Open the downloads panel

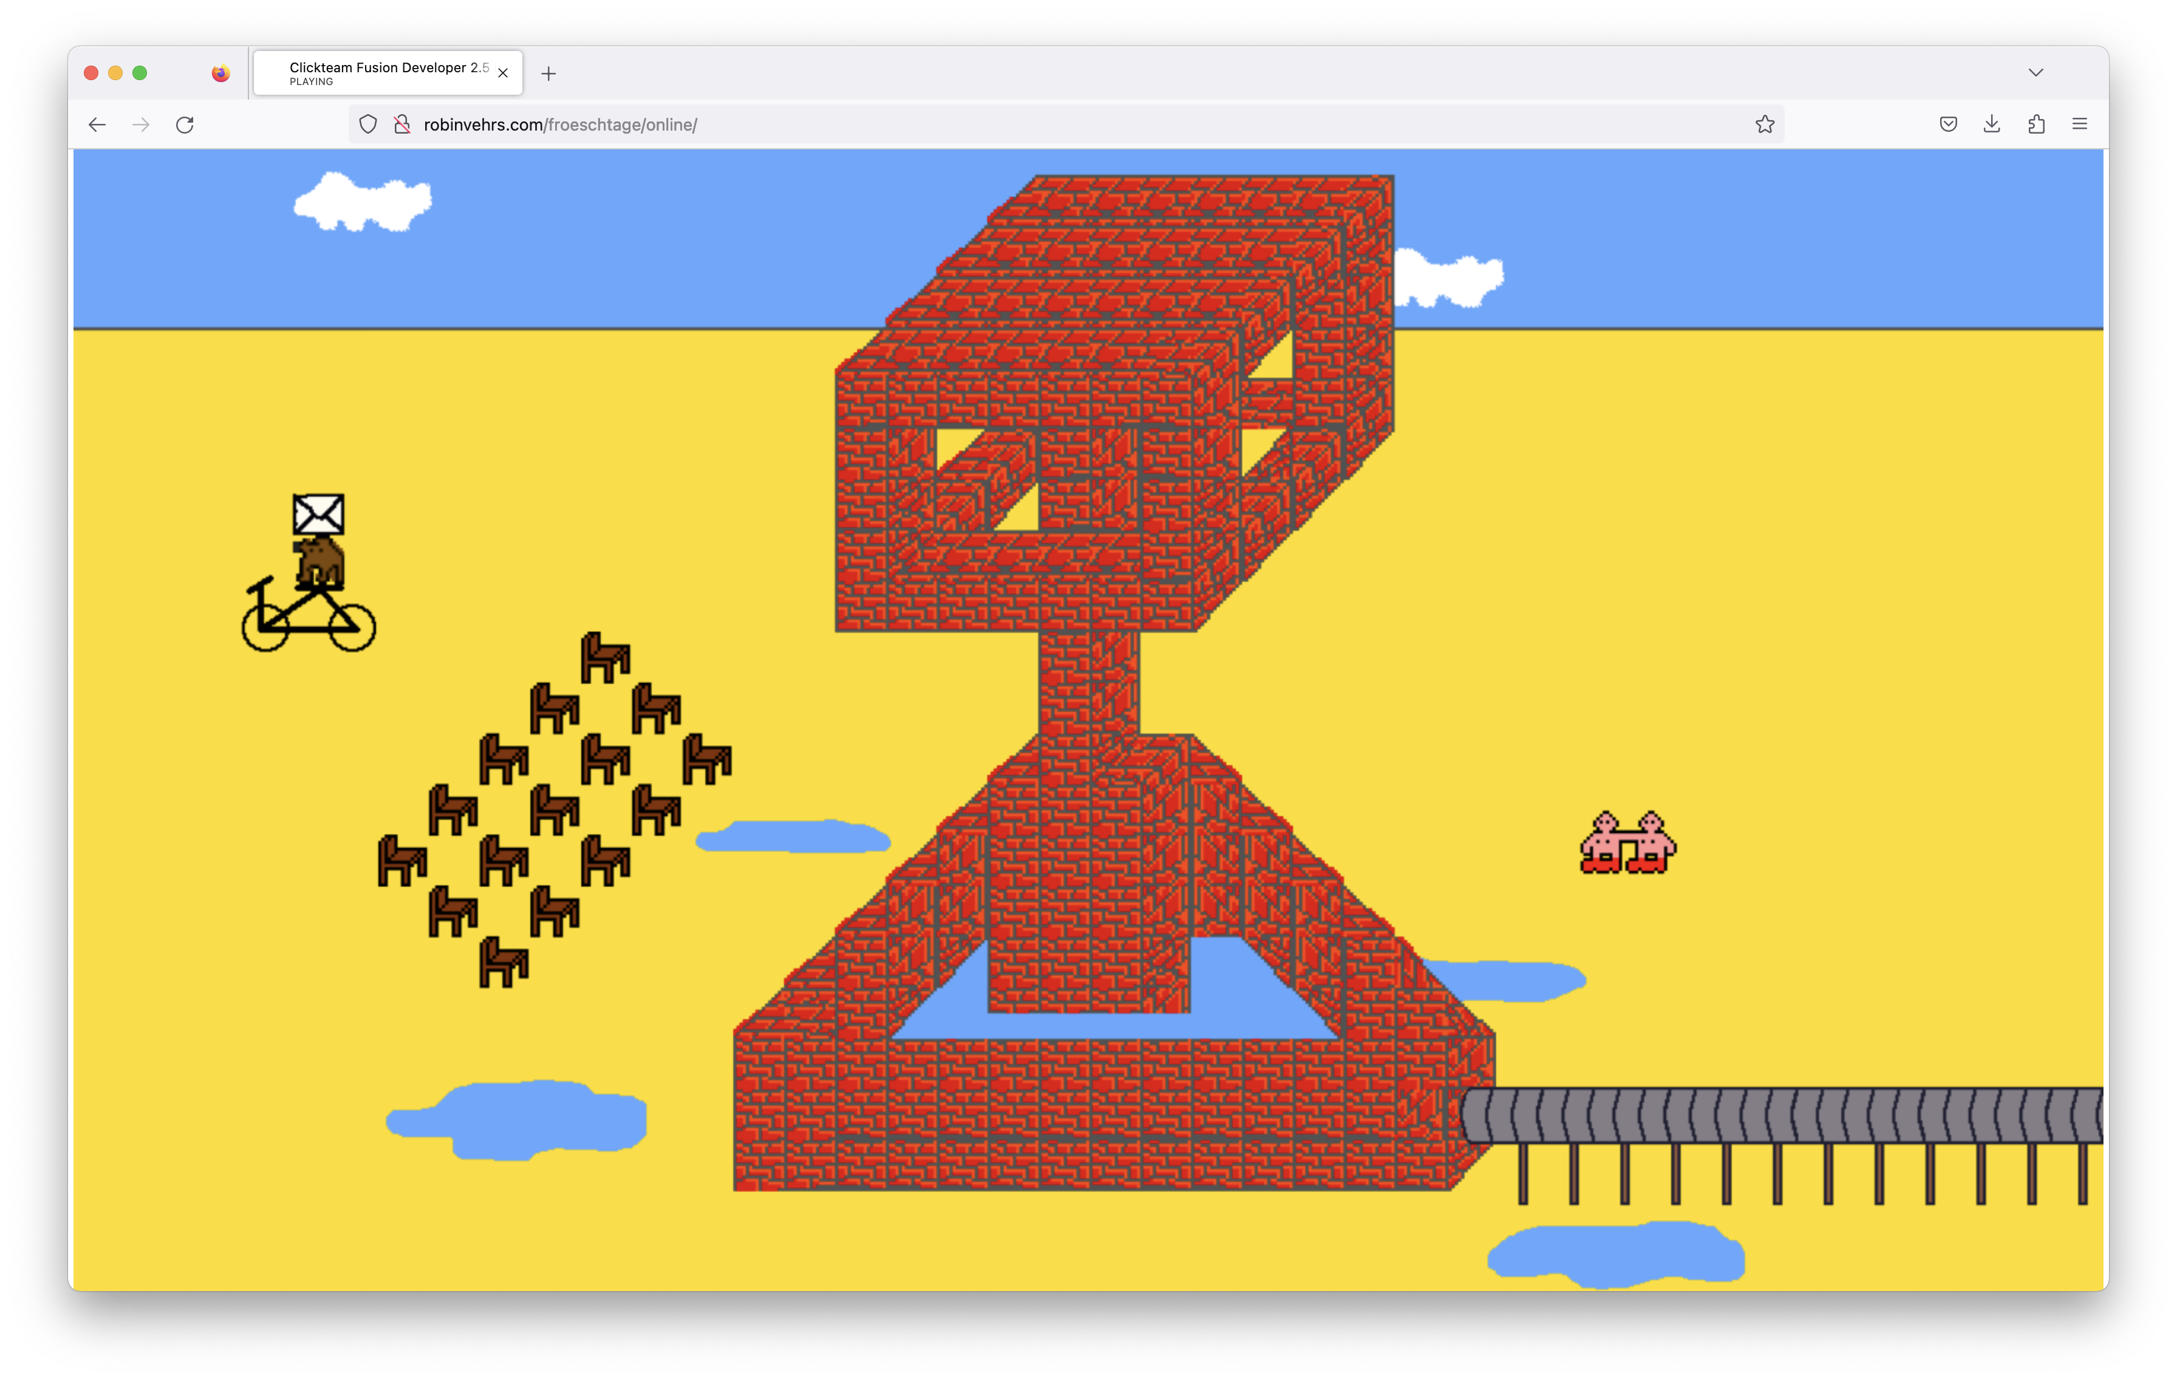coord(1992,124)
